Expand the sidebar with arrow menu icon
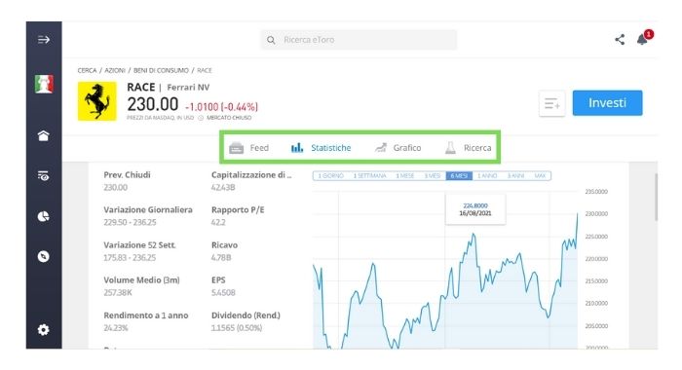The height and width of the screenshot is (370, 682). (44, 40)
